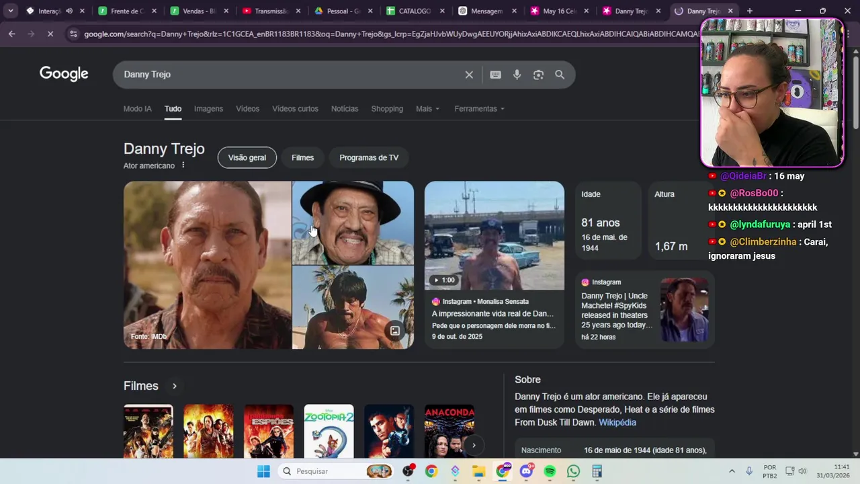The image size is (860, 484).
Task: Show next movies with carousel arrow
Action: 474,445
